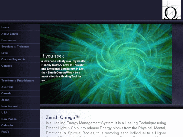
Task: Click the Zenith Omega logo image
Action: (171, 10)
